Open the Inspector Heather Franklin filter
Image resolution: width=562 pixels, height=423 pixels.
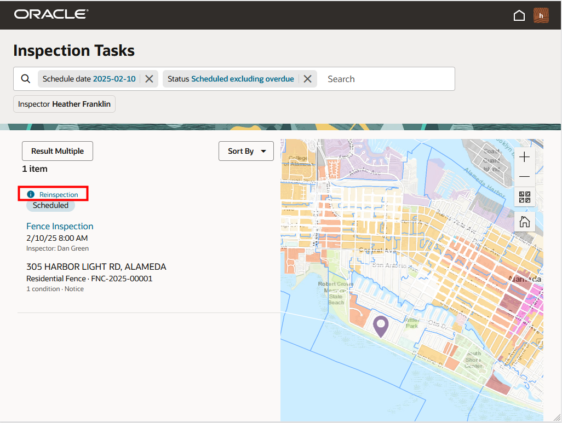pyautogui.click(x=64, y=104)
